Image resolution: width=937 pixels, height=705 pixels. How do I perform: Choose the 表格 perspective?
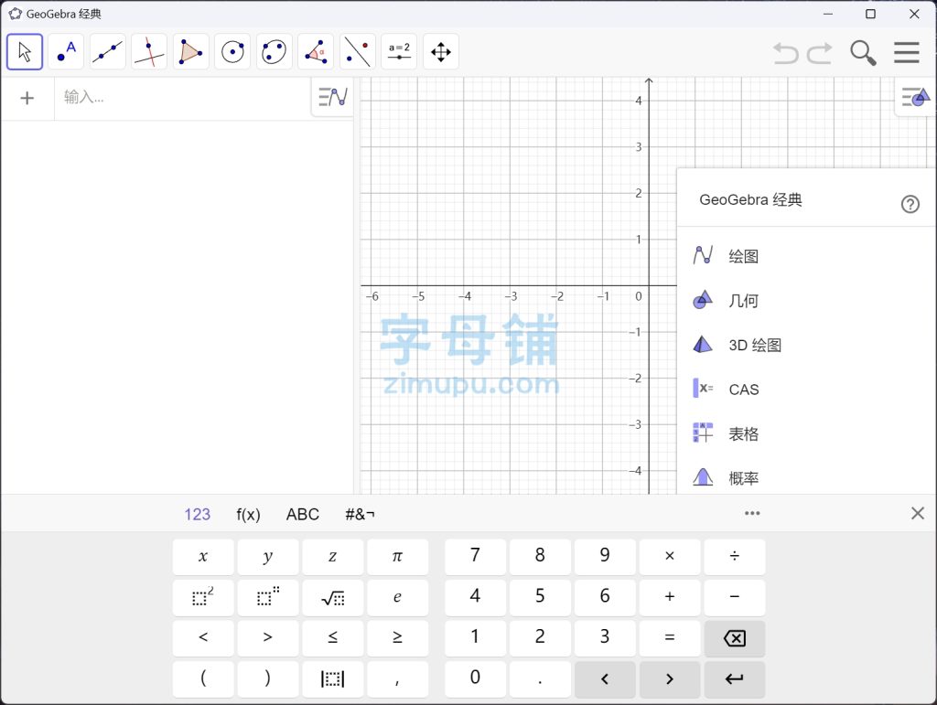click(807, 433)
